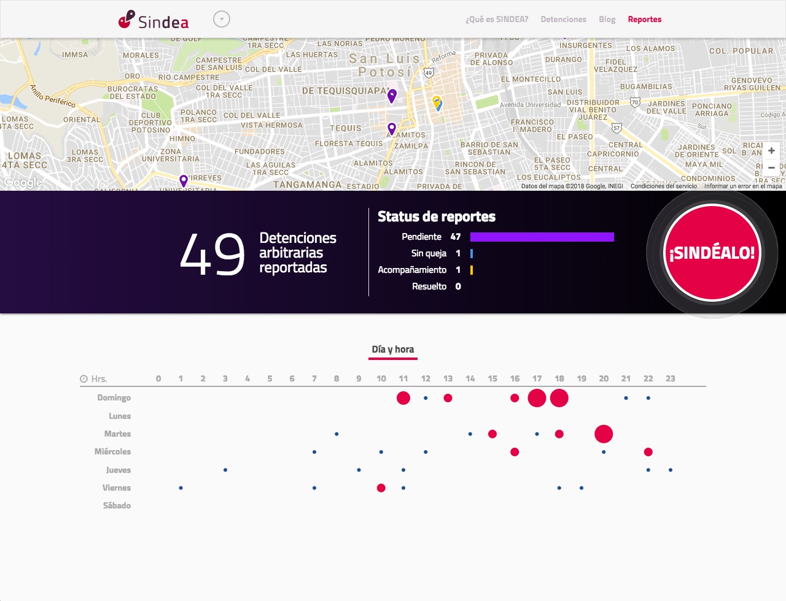Open the ¿Qué es SINDEA? page
The image size is (786, 601).
click(496, 20)
